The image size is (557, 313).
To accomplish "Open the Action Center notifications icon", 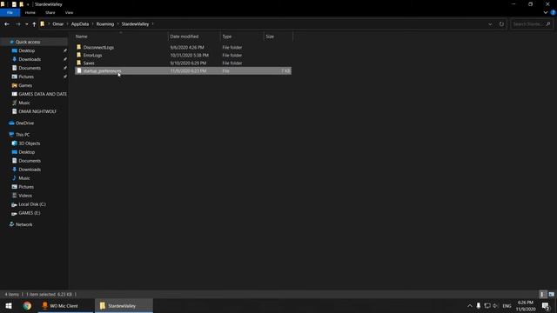I will click(x=546, y=305).
